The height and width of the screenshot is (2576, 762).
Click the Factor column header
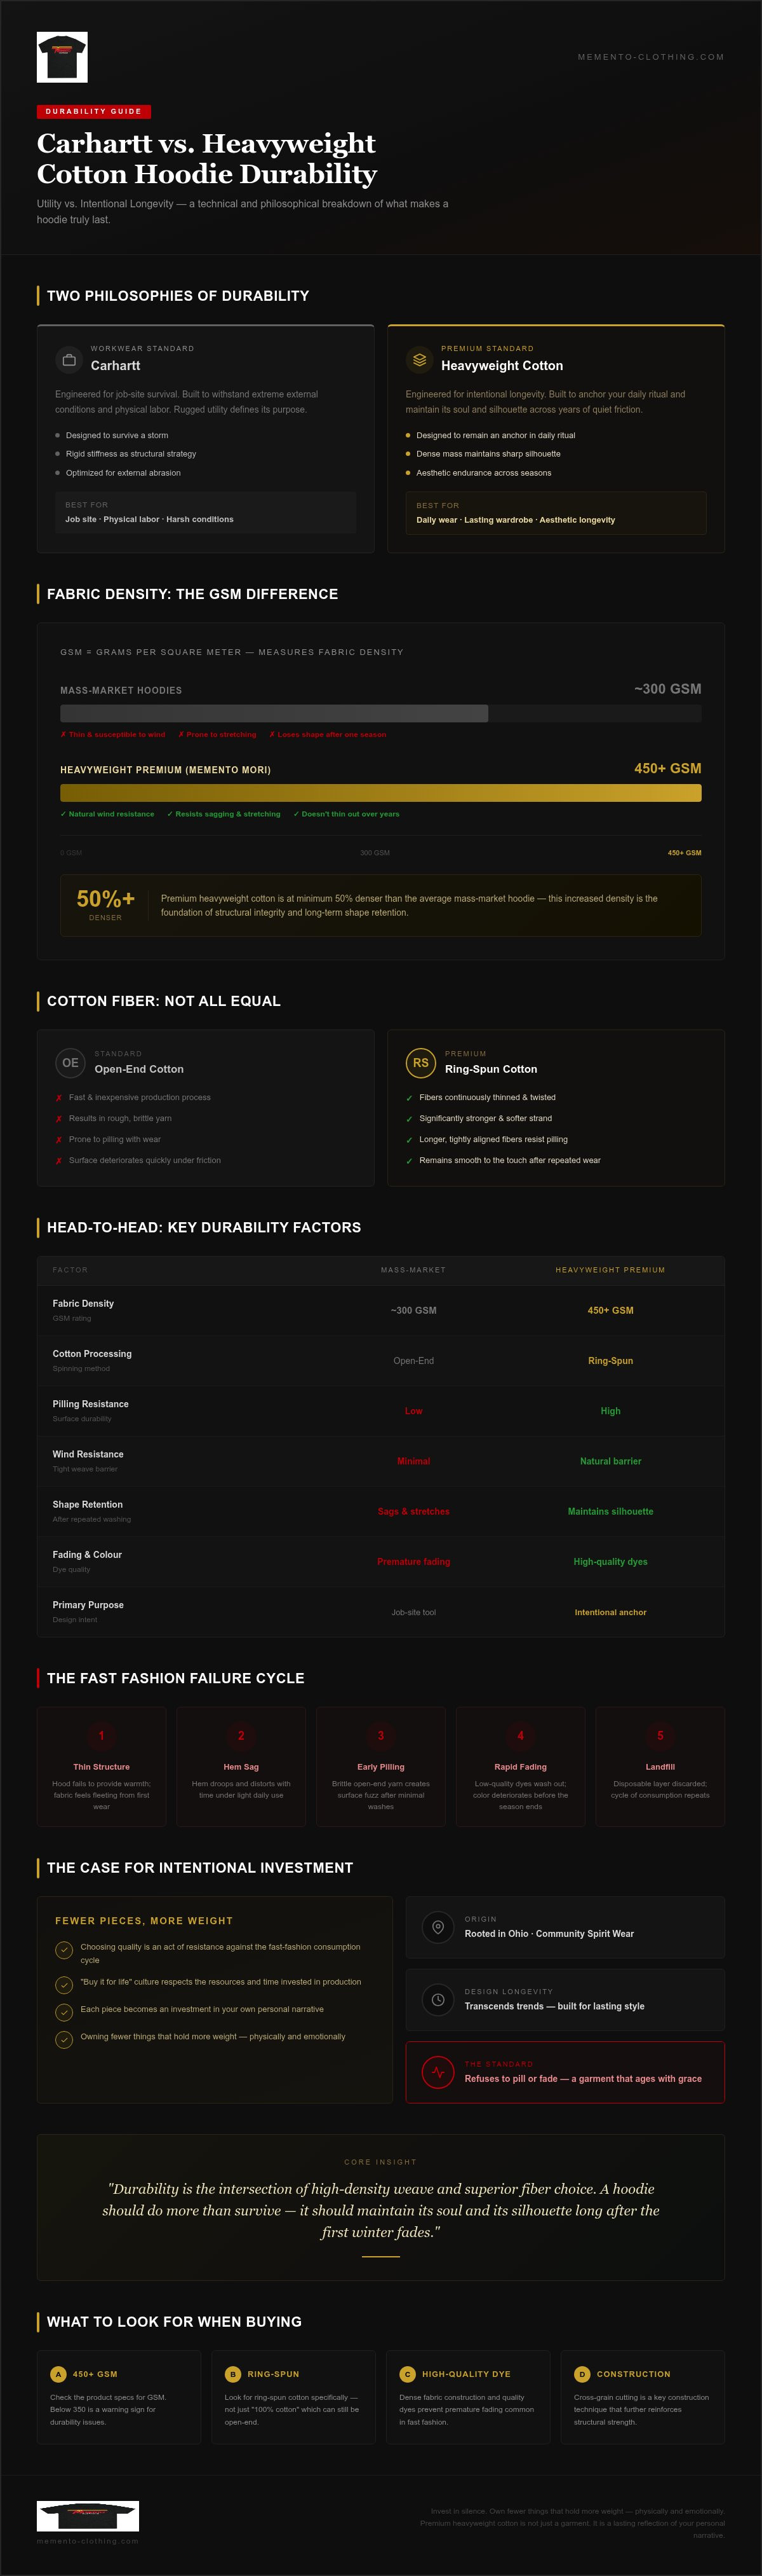[70, 1270]
